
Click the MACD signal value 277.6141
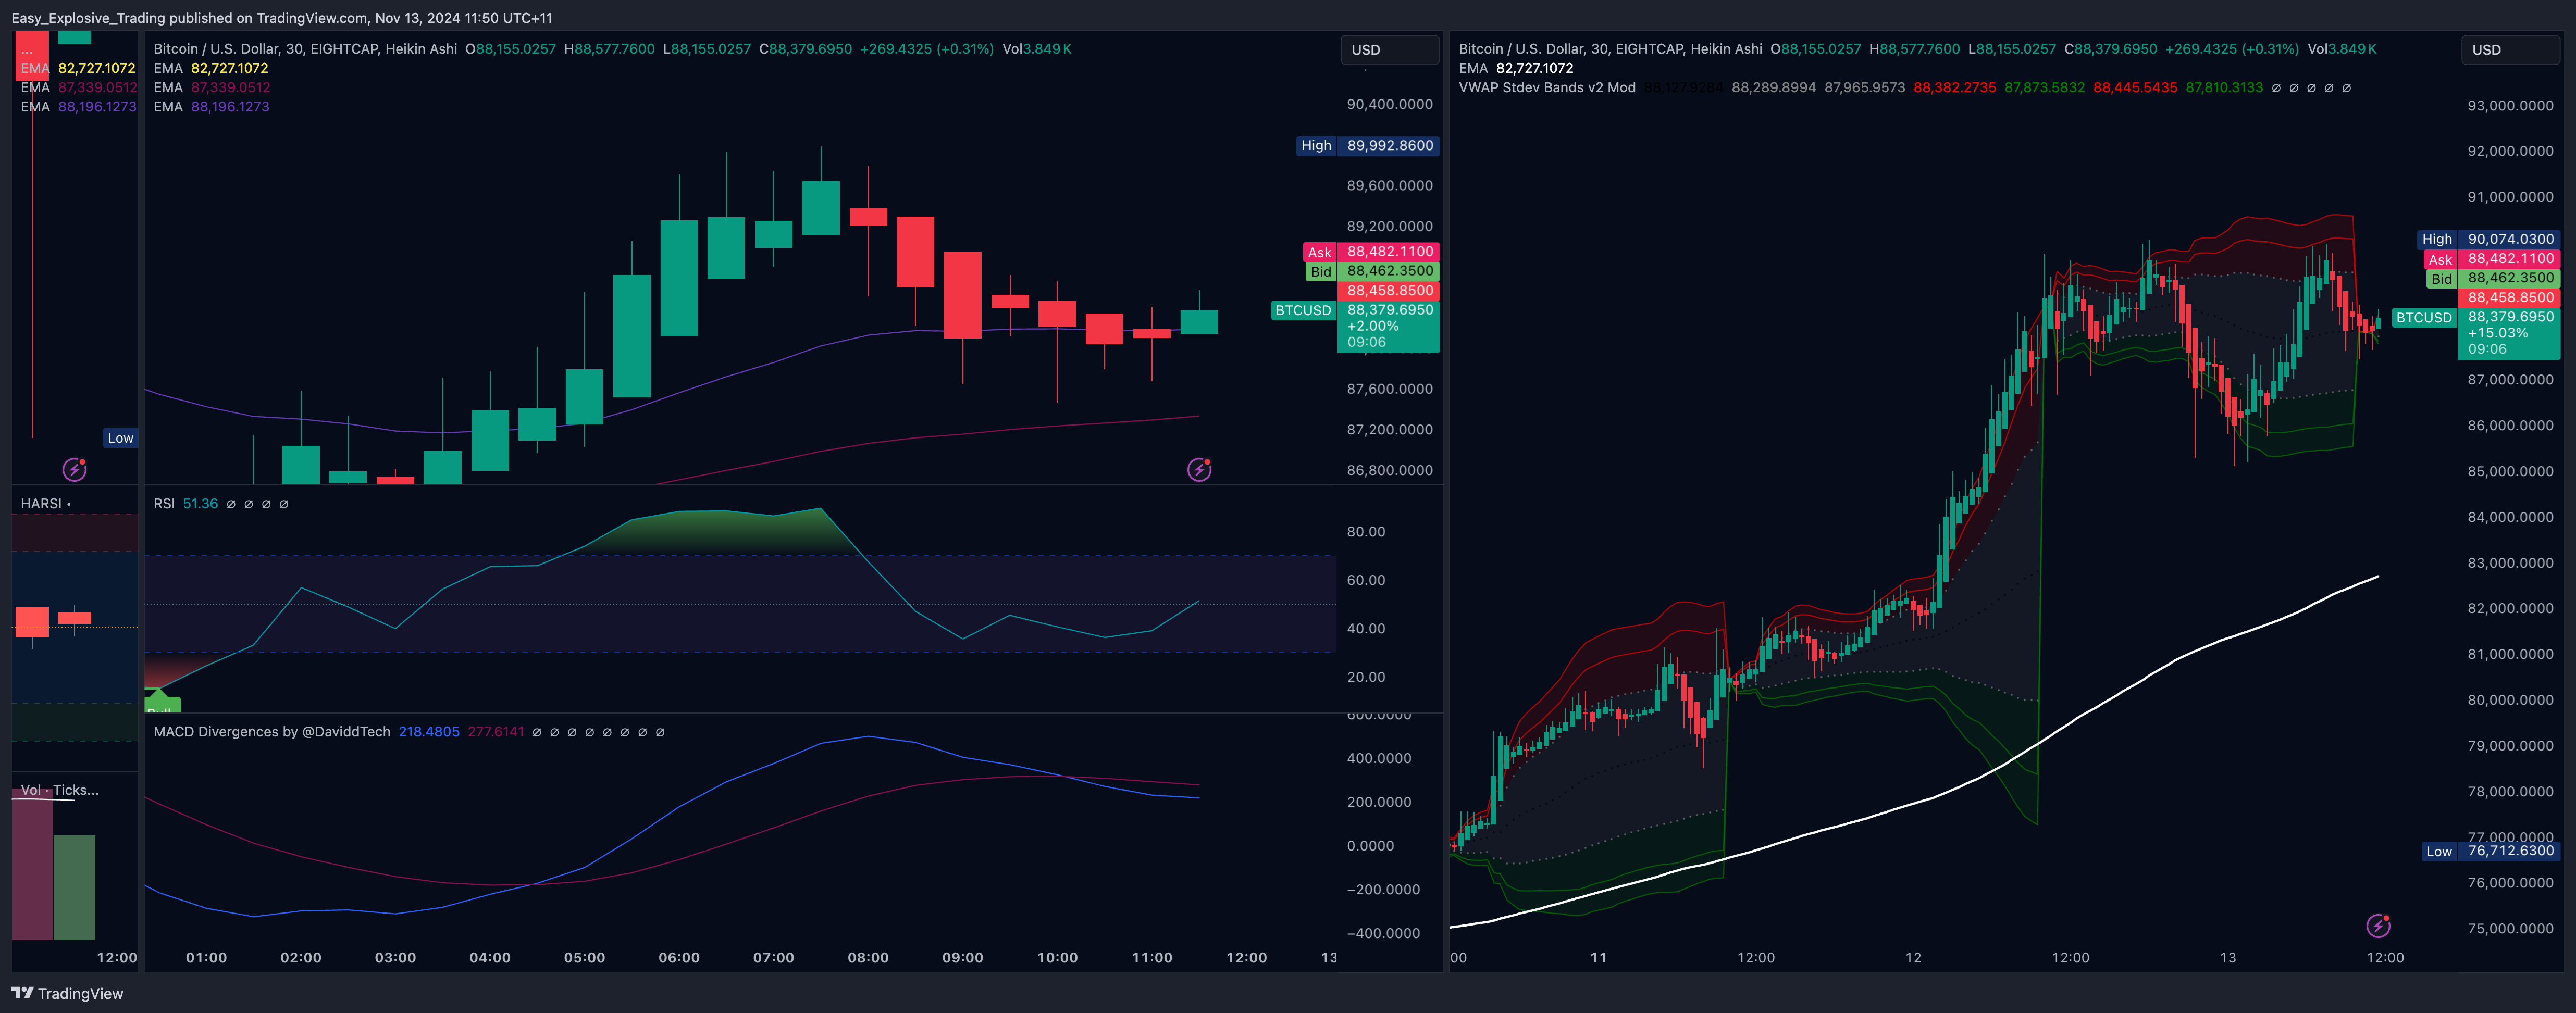point(496,732)
